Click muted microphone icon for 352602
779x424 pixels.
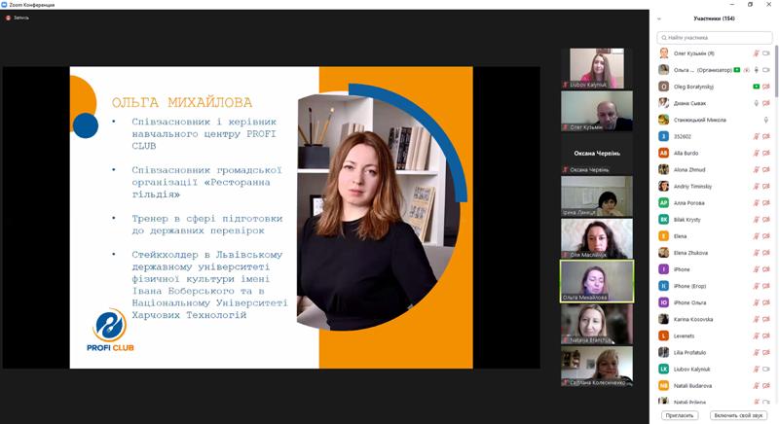tap(757, 136)
